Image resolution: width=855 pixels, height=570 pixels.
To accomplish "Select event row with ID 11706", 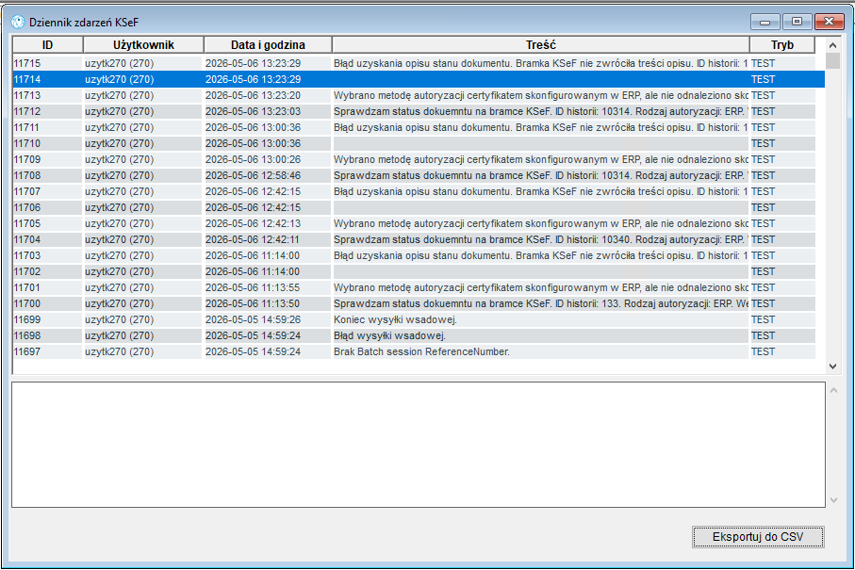I will coord(414,207).
